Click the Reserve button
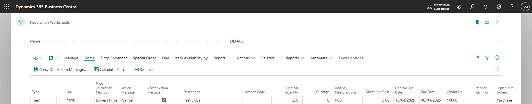This screenshot has width=532, height=104. (x=143, y=70)
